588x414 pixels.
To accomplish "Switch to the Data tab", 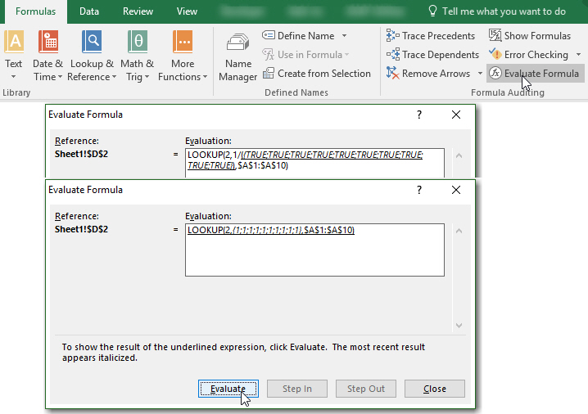I will (x=89, y=11).
